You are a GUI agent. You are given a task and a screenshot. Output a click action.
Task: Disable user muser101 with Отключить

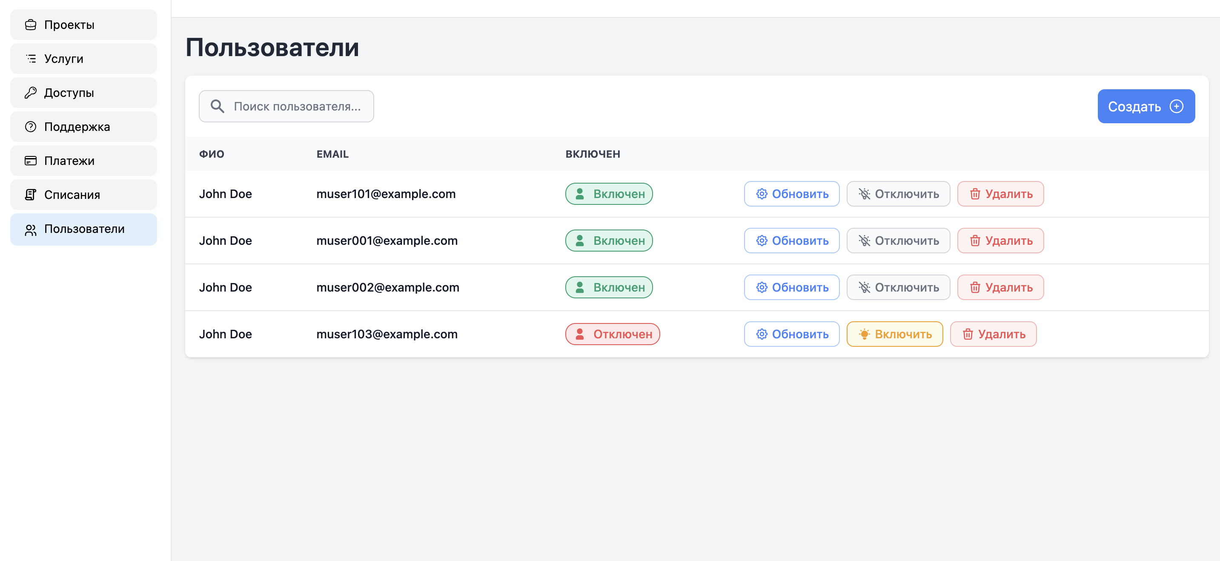pyautogui.click(x=898, y=194)
